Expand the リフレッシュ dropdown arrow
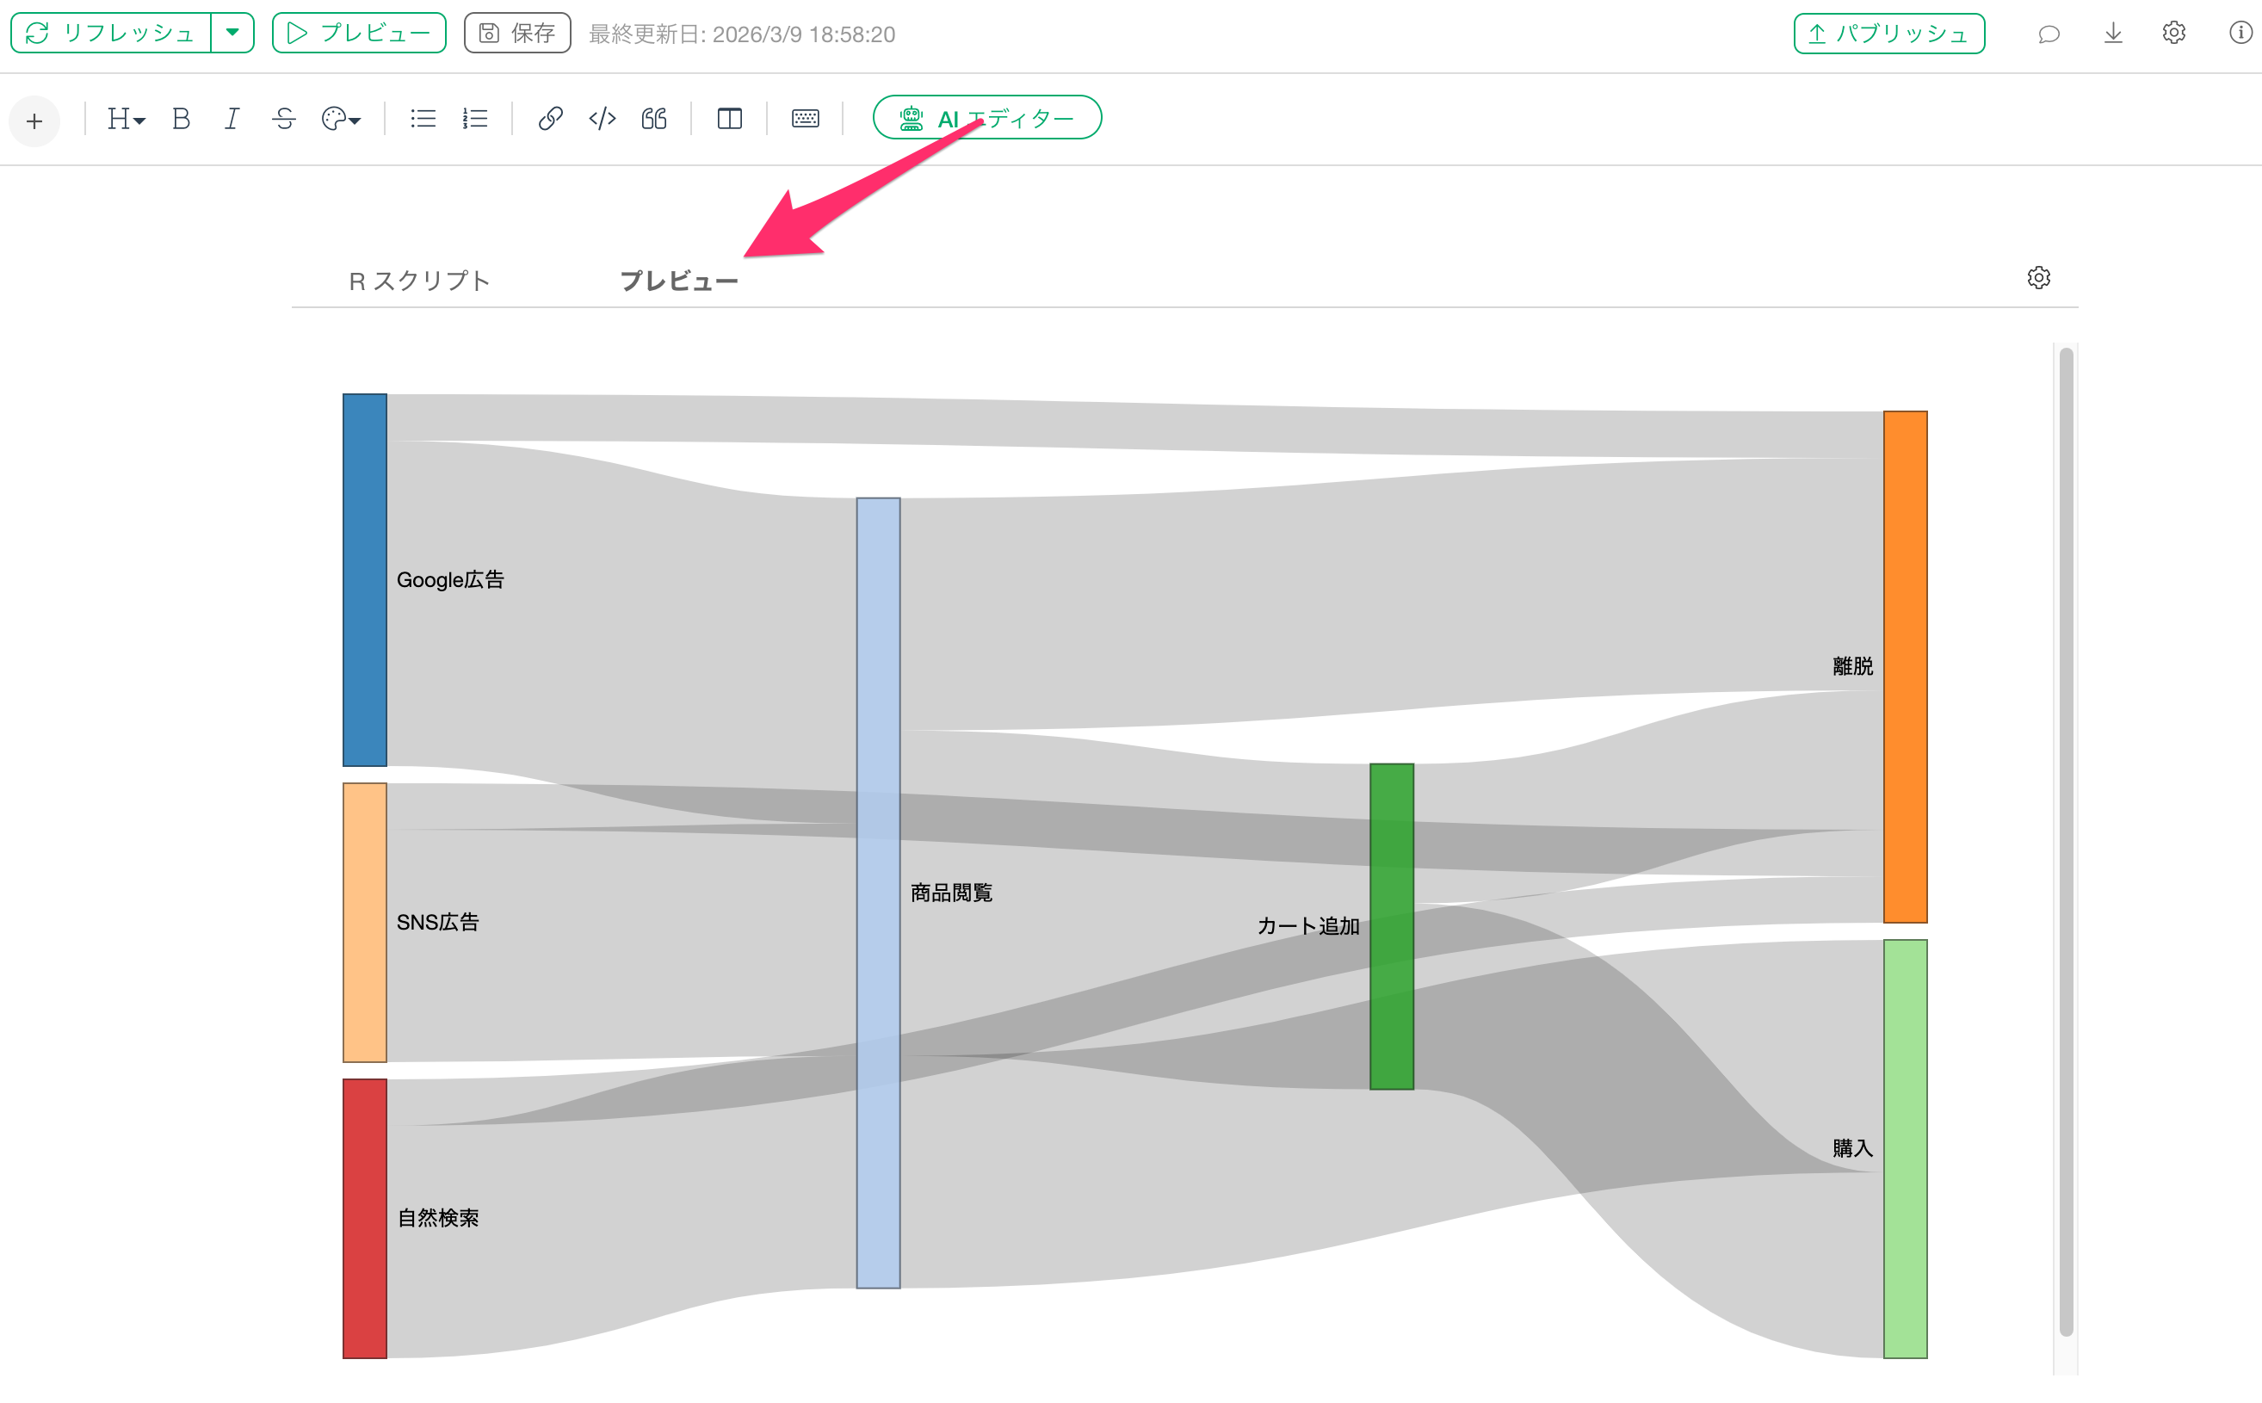2262x1403 pixels. click(x=233, y=33)
